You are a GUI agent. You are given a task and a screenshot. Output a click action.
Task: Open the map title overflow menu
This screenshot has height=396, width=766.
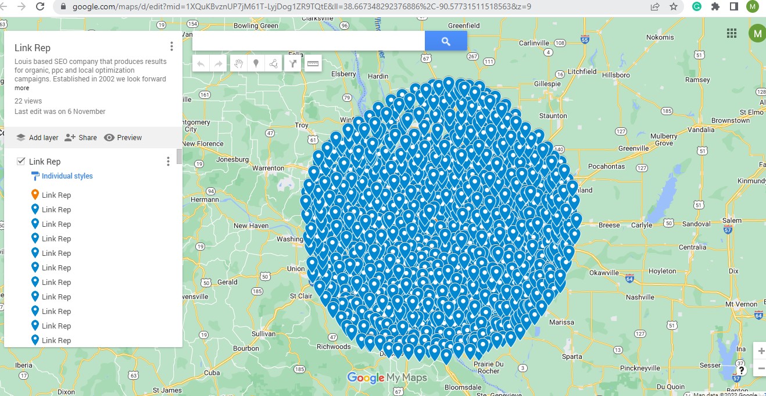(171, 46)
